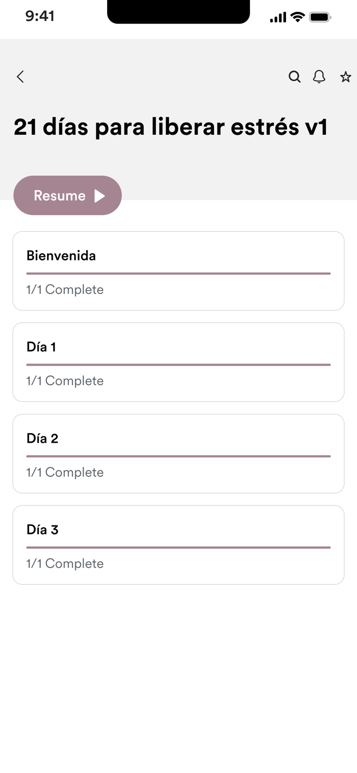The width and height of the screenshot is (357, 773).
Task: Tap the battery icon in status bar
Action: (320, 18)
